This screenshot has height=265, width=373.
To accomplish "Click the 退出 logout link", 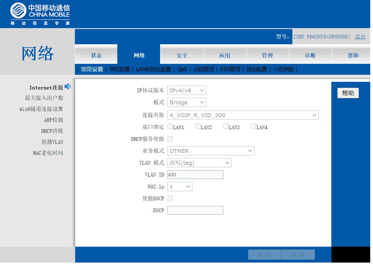I will tap(360, 36).
